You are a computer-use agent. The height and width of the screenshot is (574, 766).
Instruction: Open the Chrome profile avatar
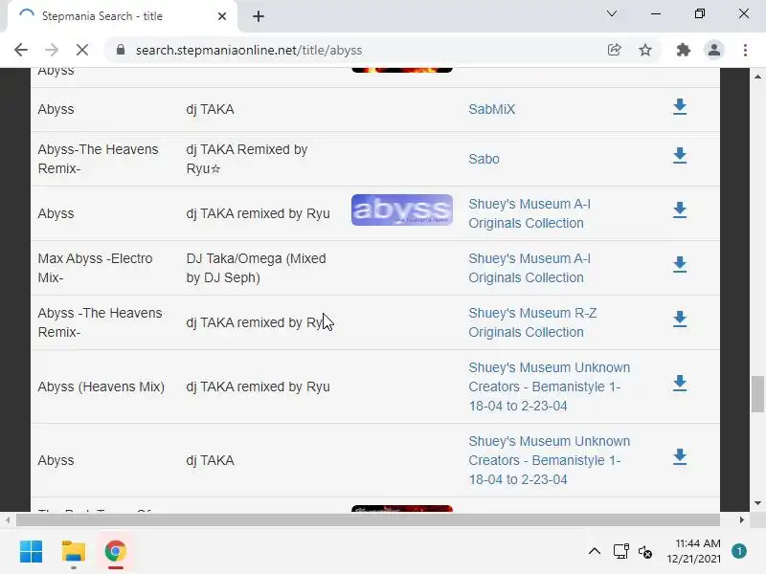713,50
